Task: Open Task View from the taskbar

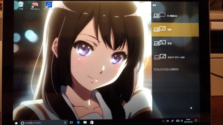Action: pos(71,122)
